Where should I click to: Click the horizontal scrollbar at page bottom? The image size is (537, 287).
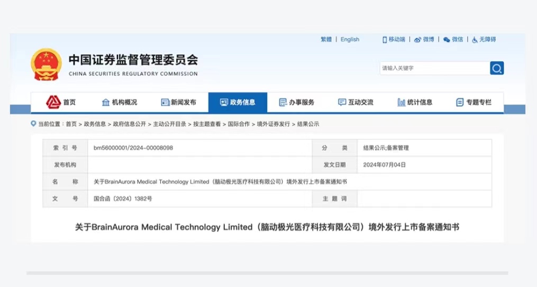pos(267,273)
